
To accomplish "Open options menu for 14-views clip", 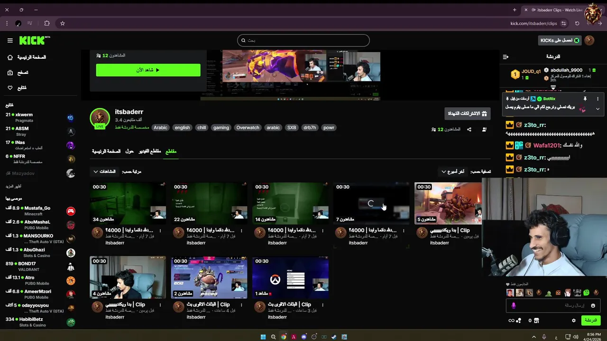I will (322, 231).
